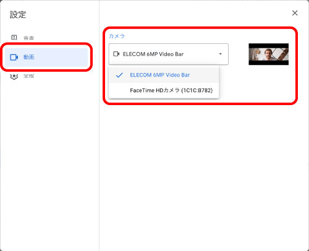Expand the camera dropdown arrow

pyautogui.click(x=220, y=54)
